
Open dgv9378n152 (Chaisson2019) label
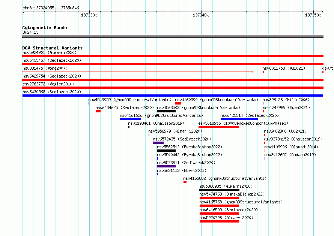pos(293,139)
